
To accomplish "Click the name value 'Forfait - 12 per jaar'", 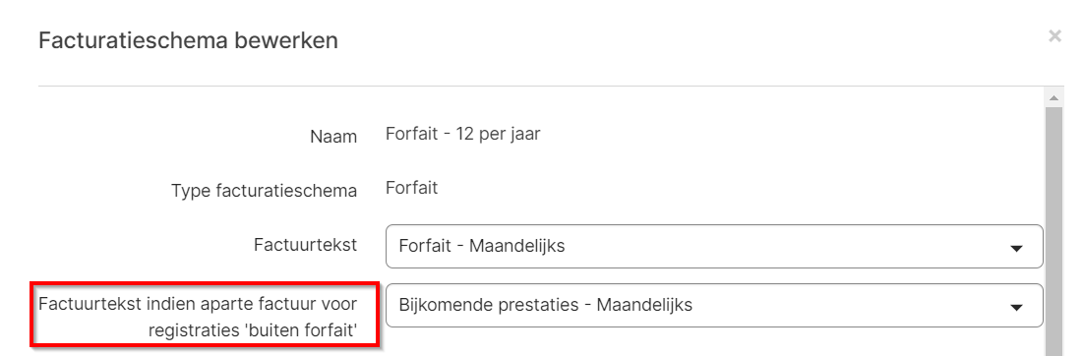I will pos(462,134).
